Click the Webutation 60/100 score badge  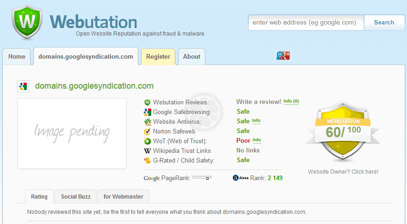coord(343,131)
